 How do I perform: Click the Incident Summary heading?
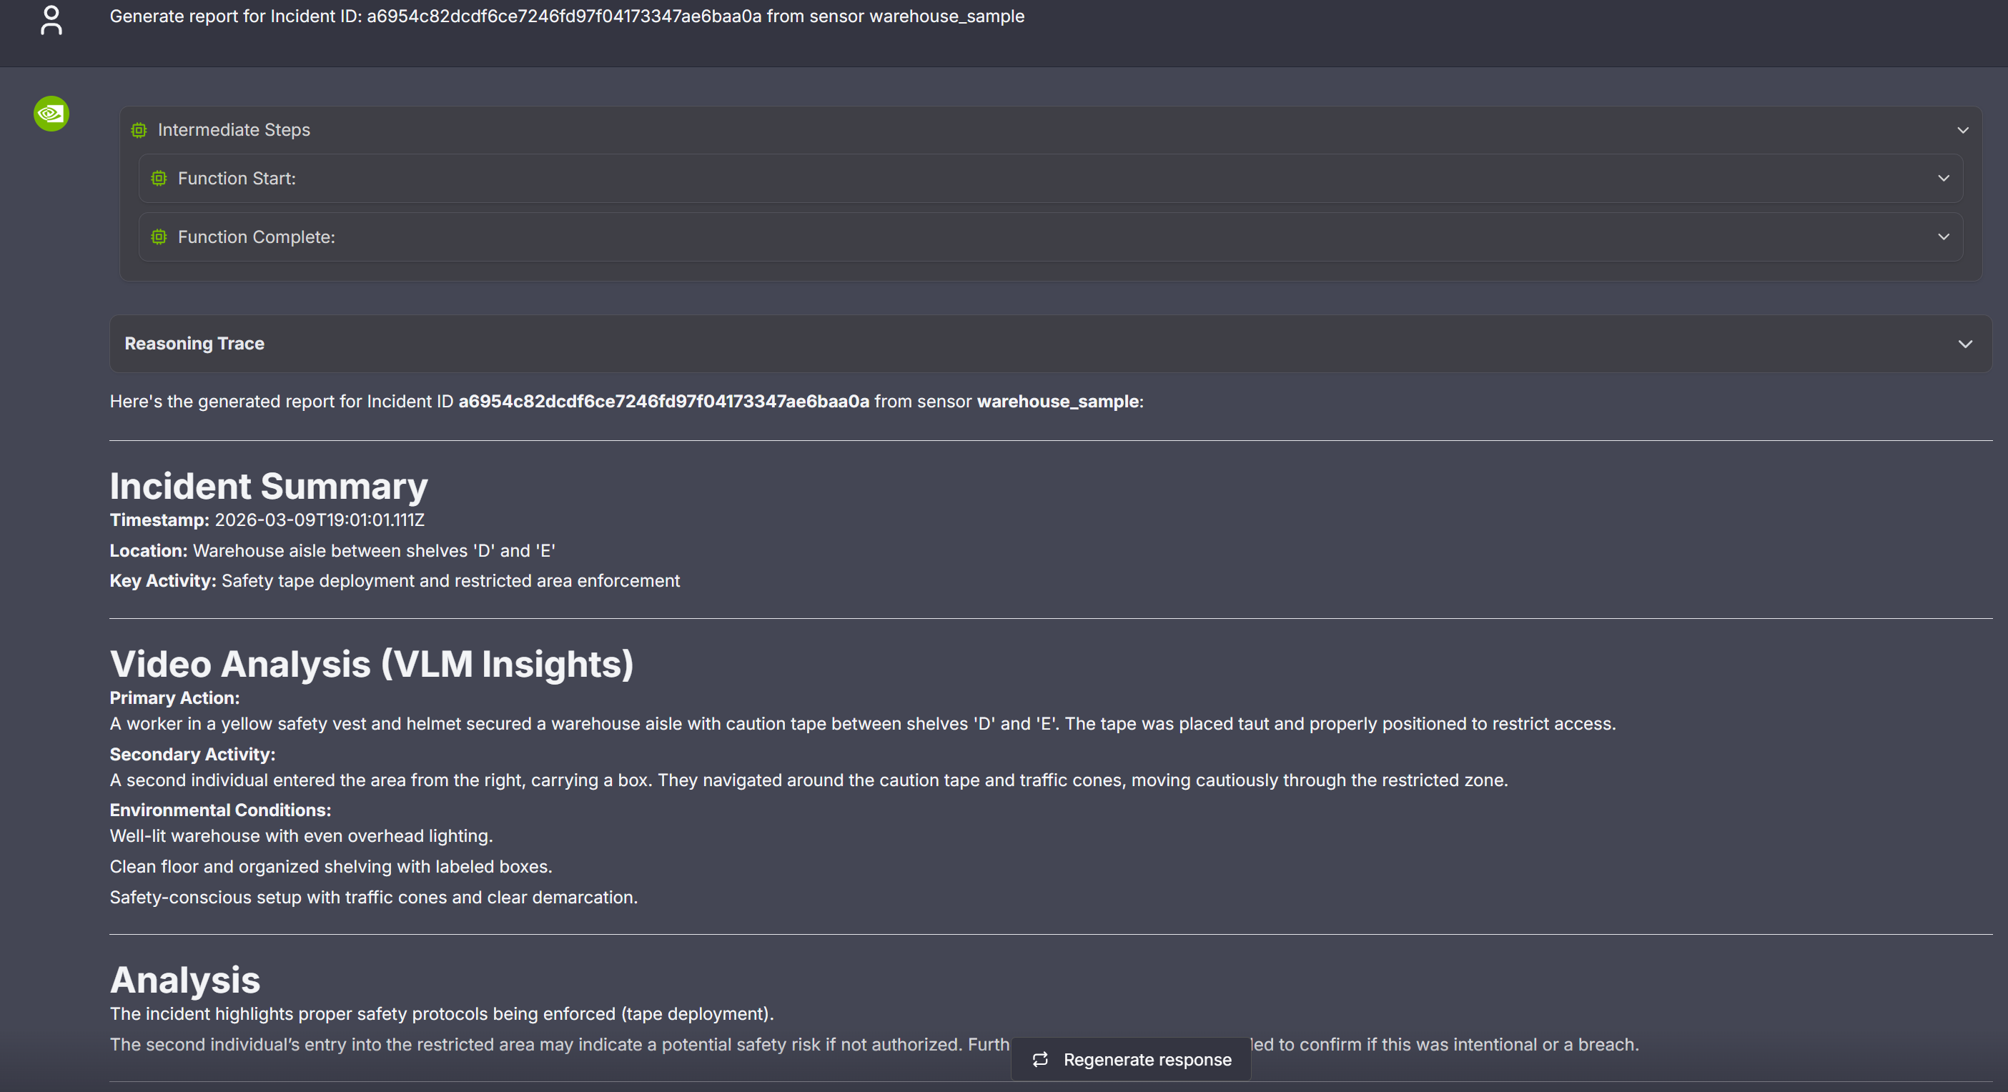[x=269, y=487]
